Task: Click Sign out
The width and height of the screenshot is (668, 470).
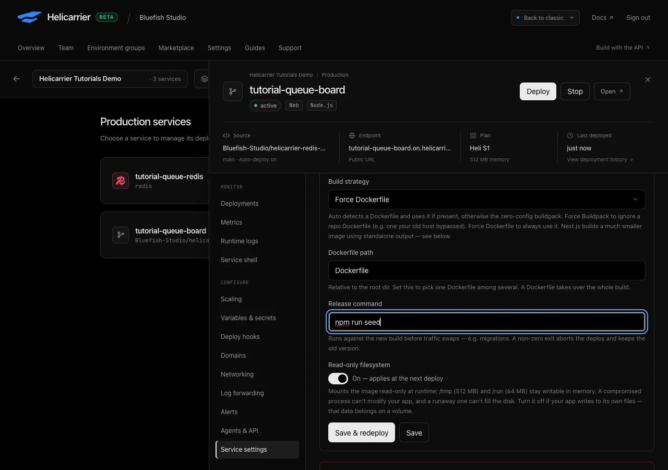Action: (638, 17)
